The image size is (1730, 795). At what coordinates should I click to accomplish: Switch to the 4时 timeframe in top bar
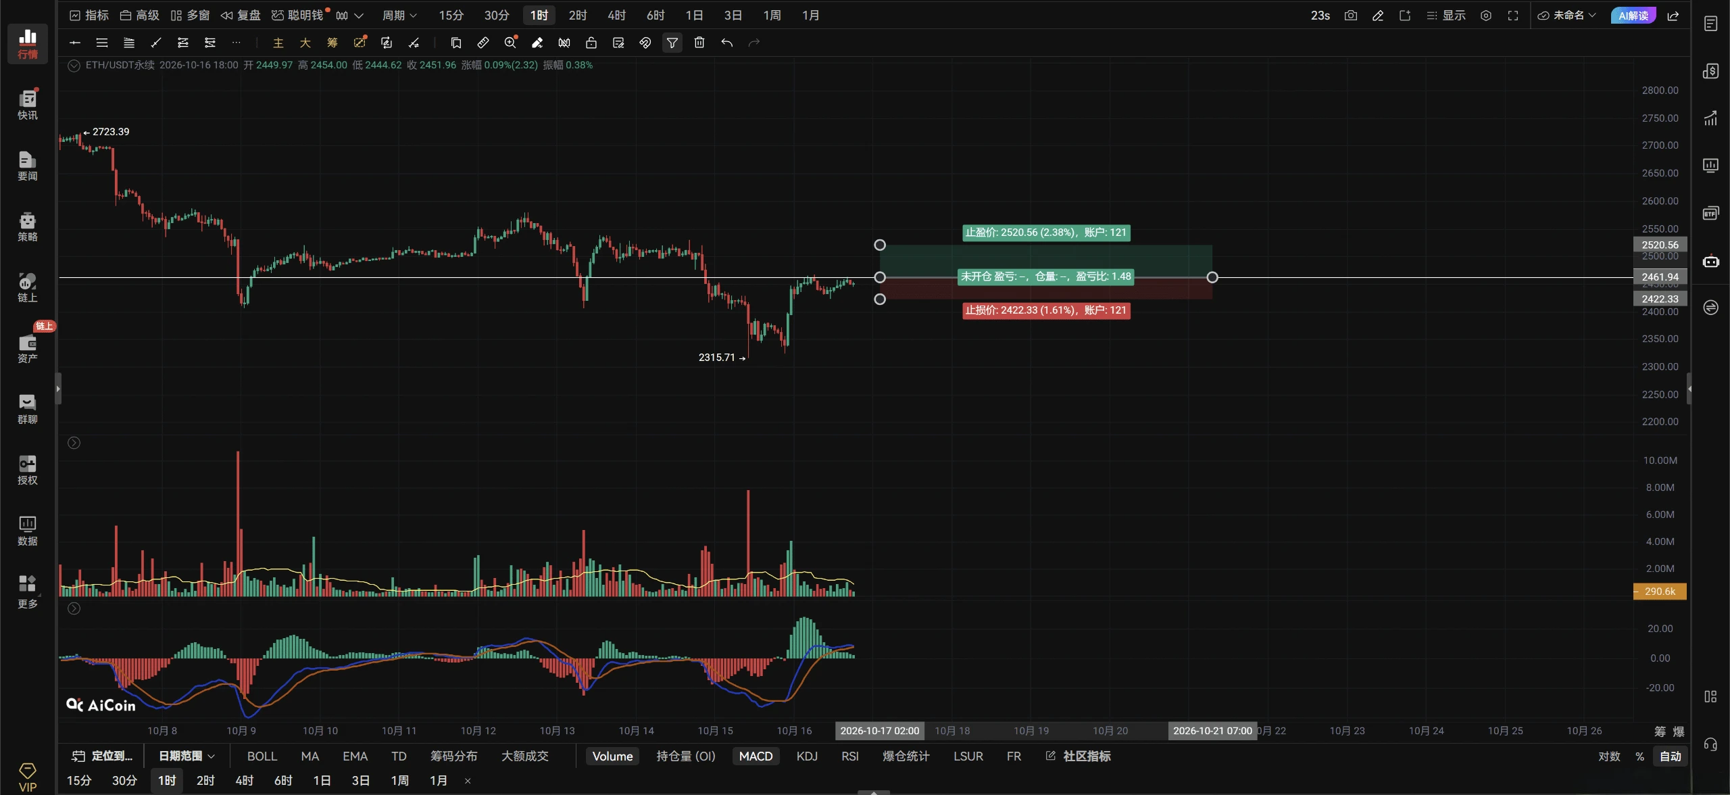click(x=616, y=15)
